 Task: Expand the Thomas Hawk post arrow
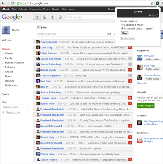click(x=35, y=98)
